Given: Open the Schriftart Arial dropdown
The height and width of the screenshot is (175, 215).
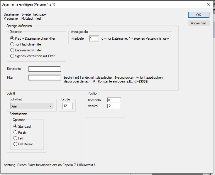Looking at the screenshot, I should point(32,106).
